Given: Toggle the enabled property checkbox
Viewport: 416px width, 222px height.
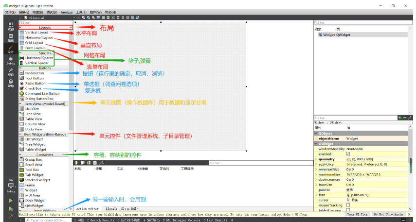Looking at the screenshot, I should click(x=348, y=154).
